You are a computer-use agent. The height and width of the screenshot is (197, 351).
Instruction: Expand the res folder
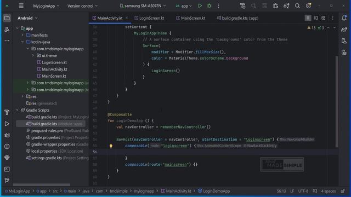click(22, 96)
